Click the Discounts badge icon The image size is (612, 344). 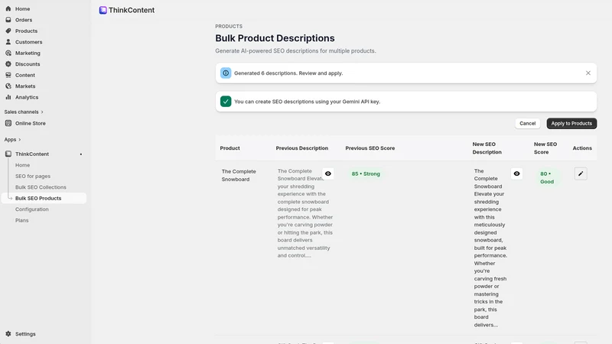click(8, 64)
